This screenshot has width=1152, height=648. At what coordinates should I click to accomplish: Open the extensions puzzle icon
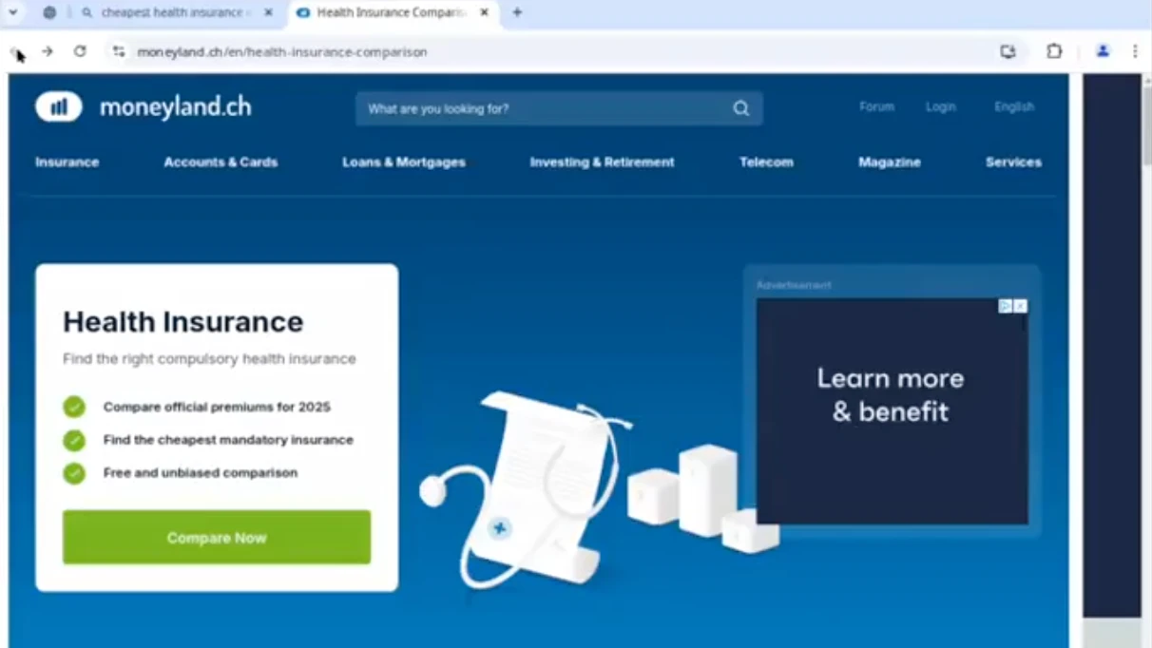pos(1054,51)
